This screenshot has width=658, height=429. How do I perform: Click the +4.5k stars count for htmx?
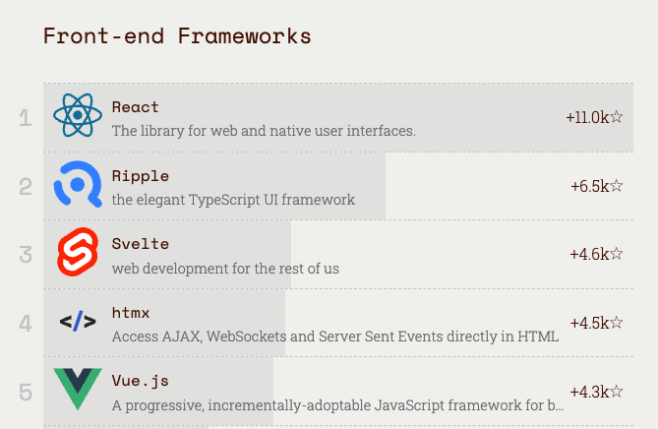596,323
